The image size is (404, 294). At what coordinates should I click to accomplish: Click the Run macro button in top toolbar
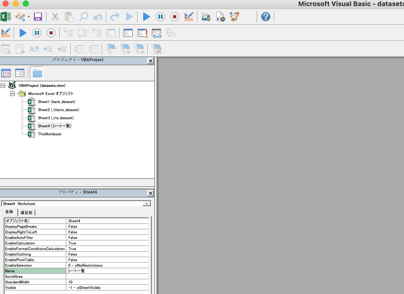[x=146, y=17]
